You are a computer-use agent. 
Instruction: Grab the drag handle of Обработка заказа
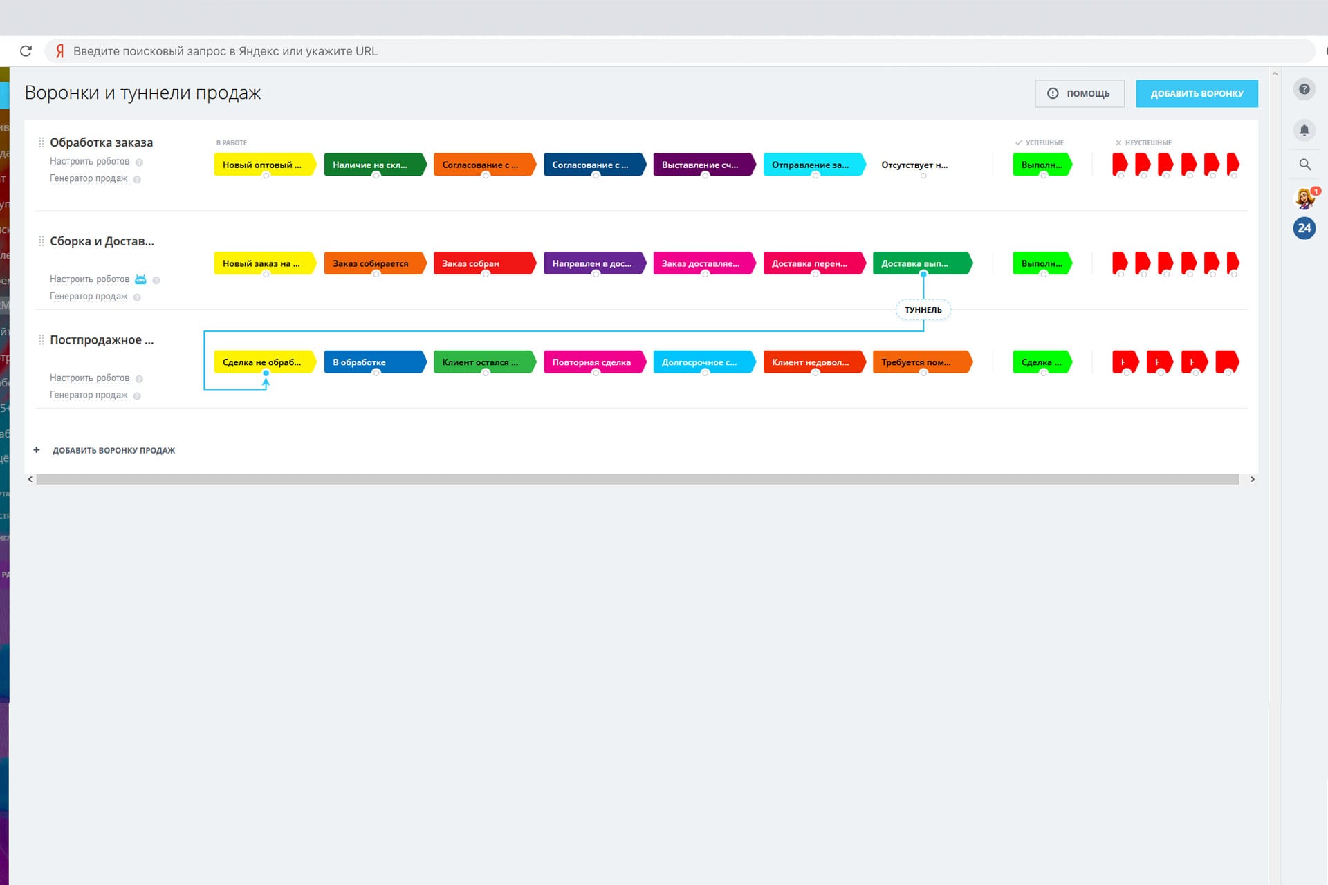coord(41,142)
